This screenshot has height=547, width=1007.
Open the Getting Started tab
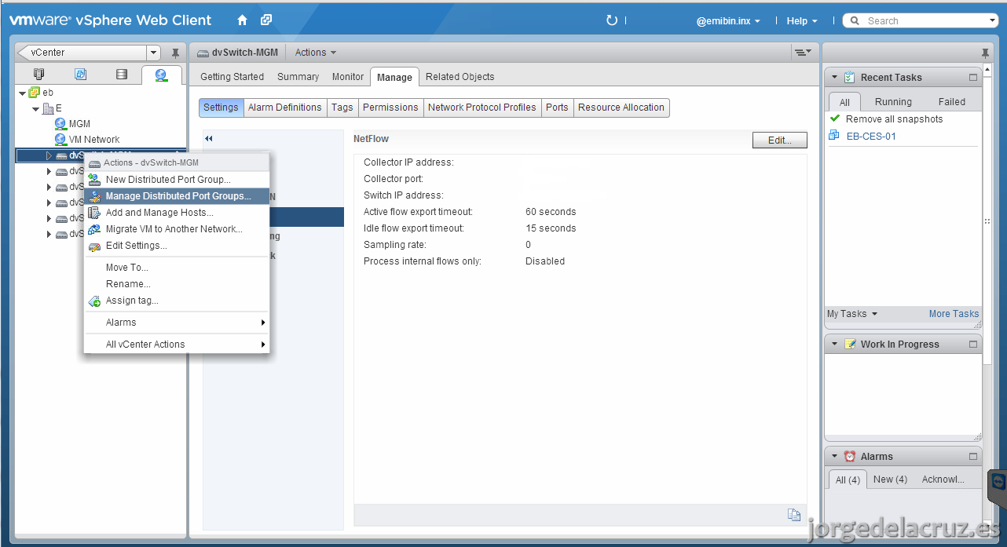click(x=232, y=77)
